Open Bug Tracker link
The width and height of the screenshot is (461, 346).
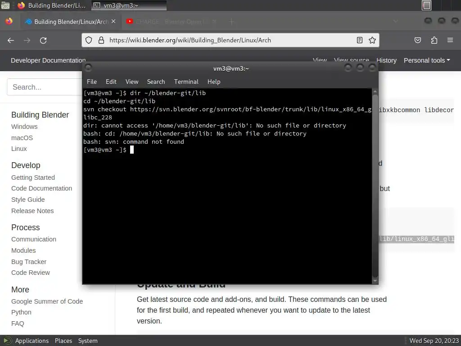pyautogui.click(x=29, y=262)
